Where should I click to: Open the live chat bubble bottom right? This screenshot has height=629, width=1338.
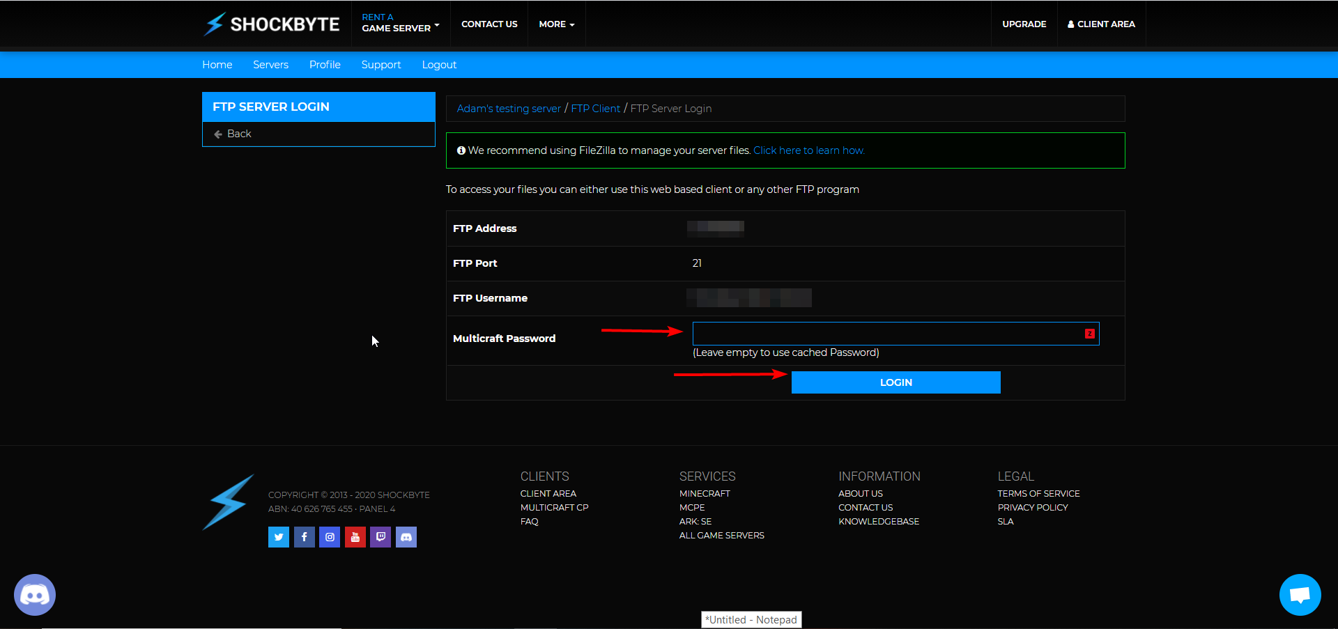[x=1300, y=594]
